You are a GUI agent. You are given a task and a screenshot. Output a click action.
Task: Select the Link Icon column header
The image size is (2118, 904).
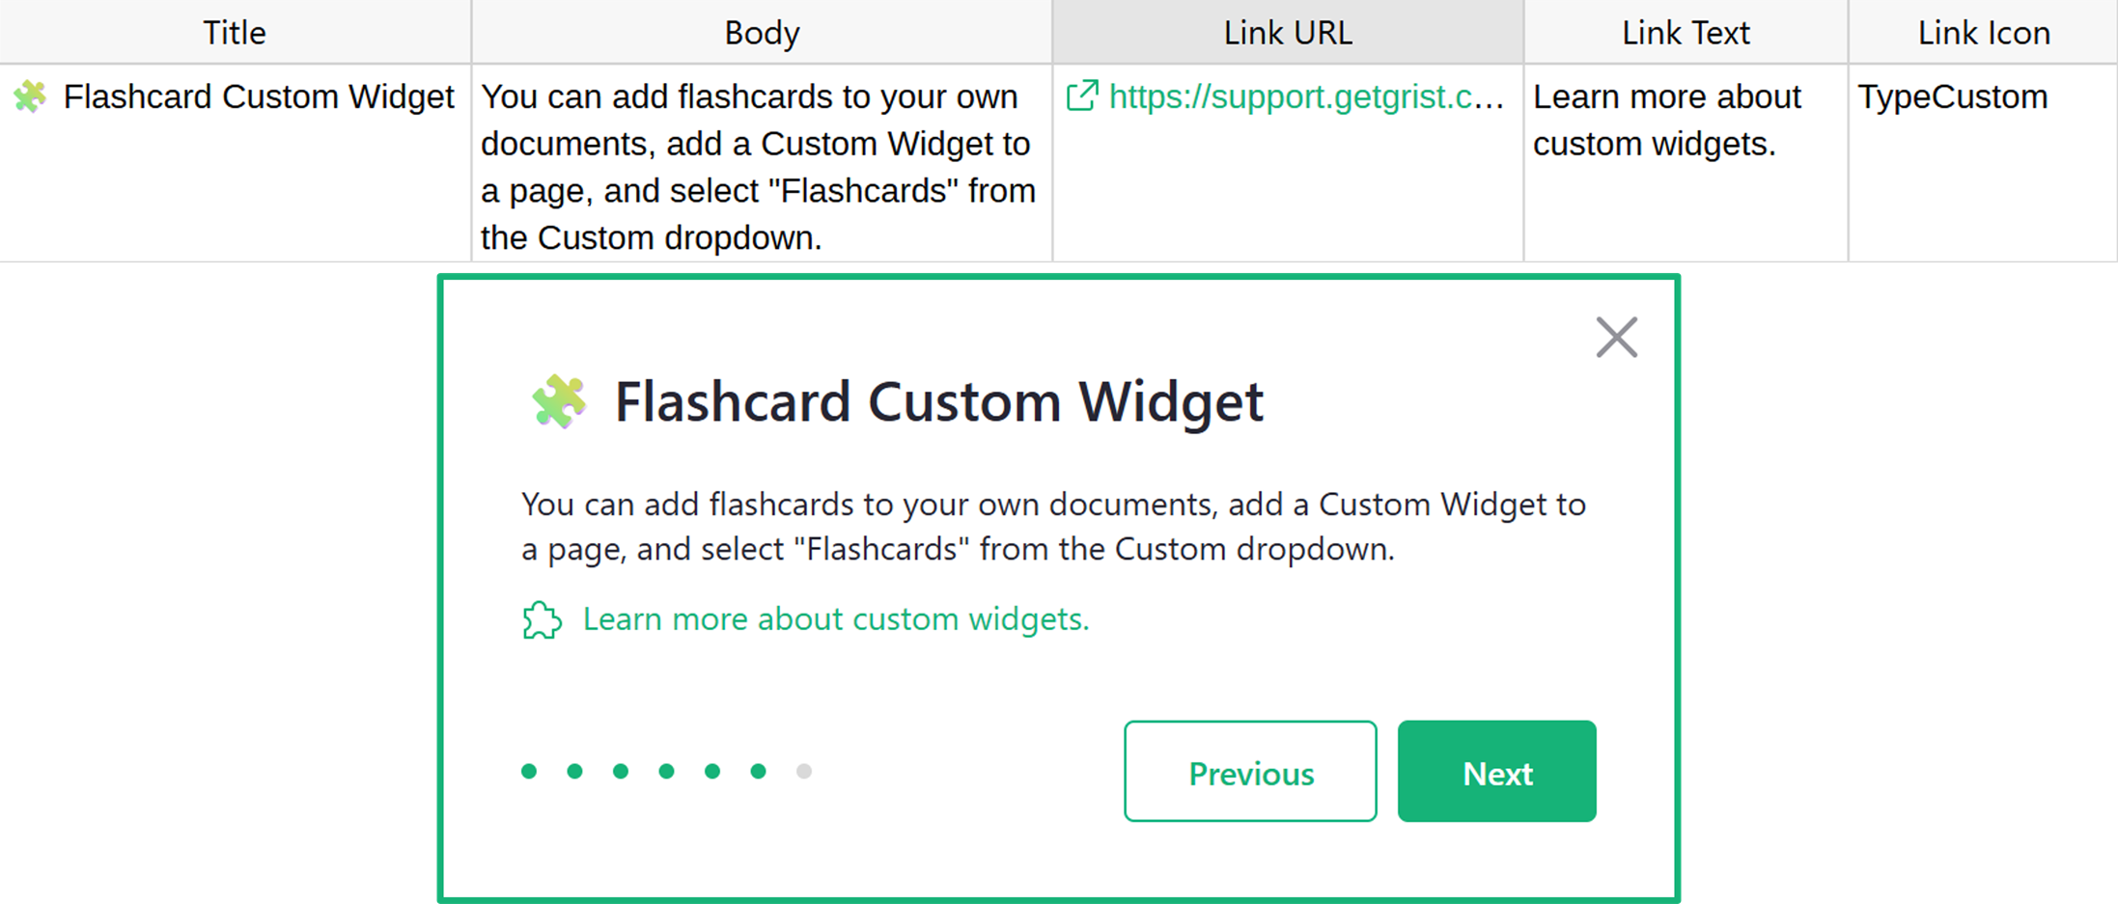(1983, 33)
